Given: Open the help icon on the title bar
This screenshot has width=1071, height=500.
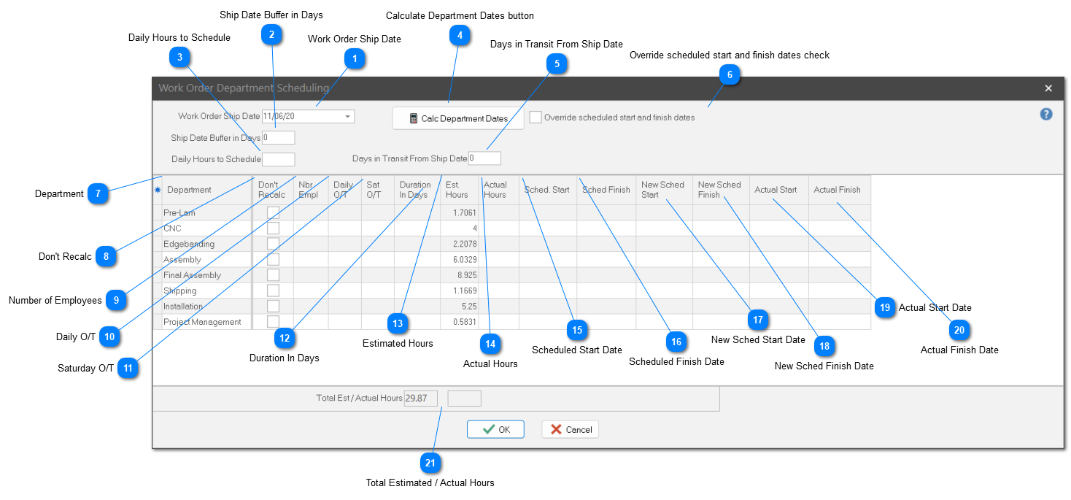Looking at the screenshot, I should pyautogui.click(x=1046, y=114).
